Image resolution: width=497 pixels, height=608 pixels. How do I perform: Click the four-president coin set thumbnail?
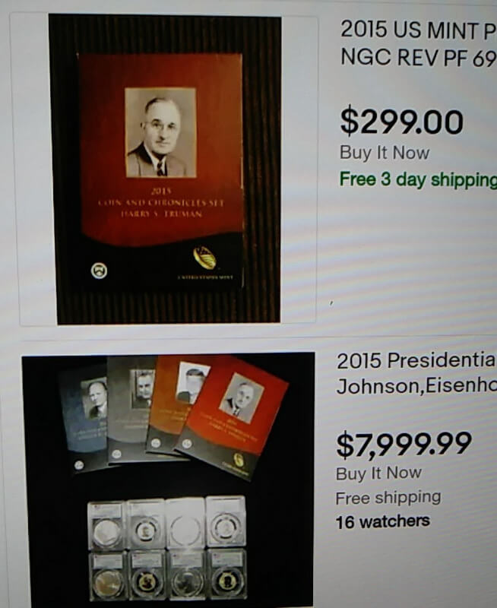[x=168, y=481]
